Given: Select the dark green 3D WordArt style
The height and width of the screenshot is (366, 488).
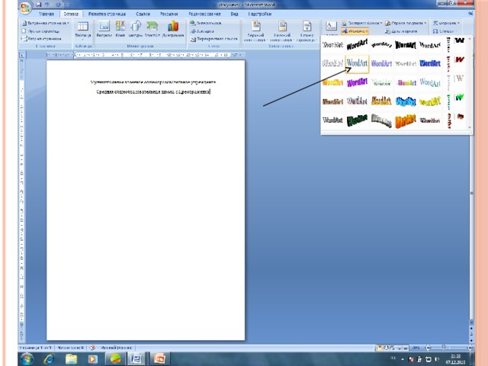Looking at the screenshot, I should [x=357, y=120].
